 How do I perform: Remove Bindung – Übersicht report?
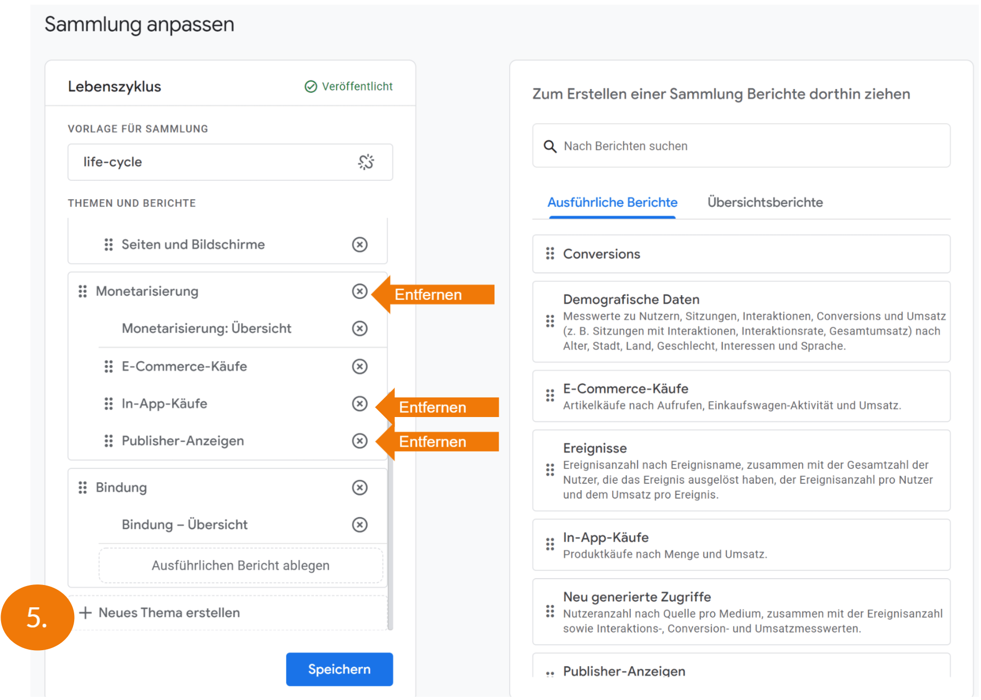point(359,525)
